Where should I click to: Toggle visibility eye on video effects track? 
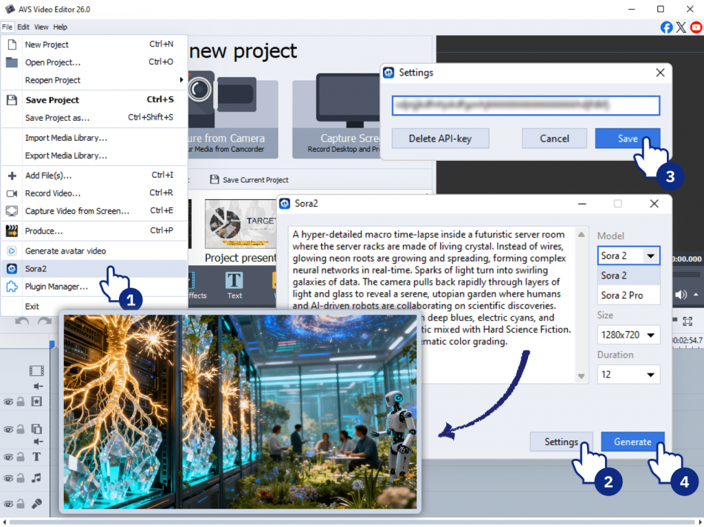(8, 402)
